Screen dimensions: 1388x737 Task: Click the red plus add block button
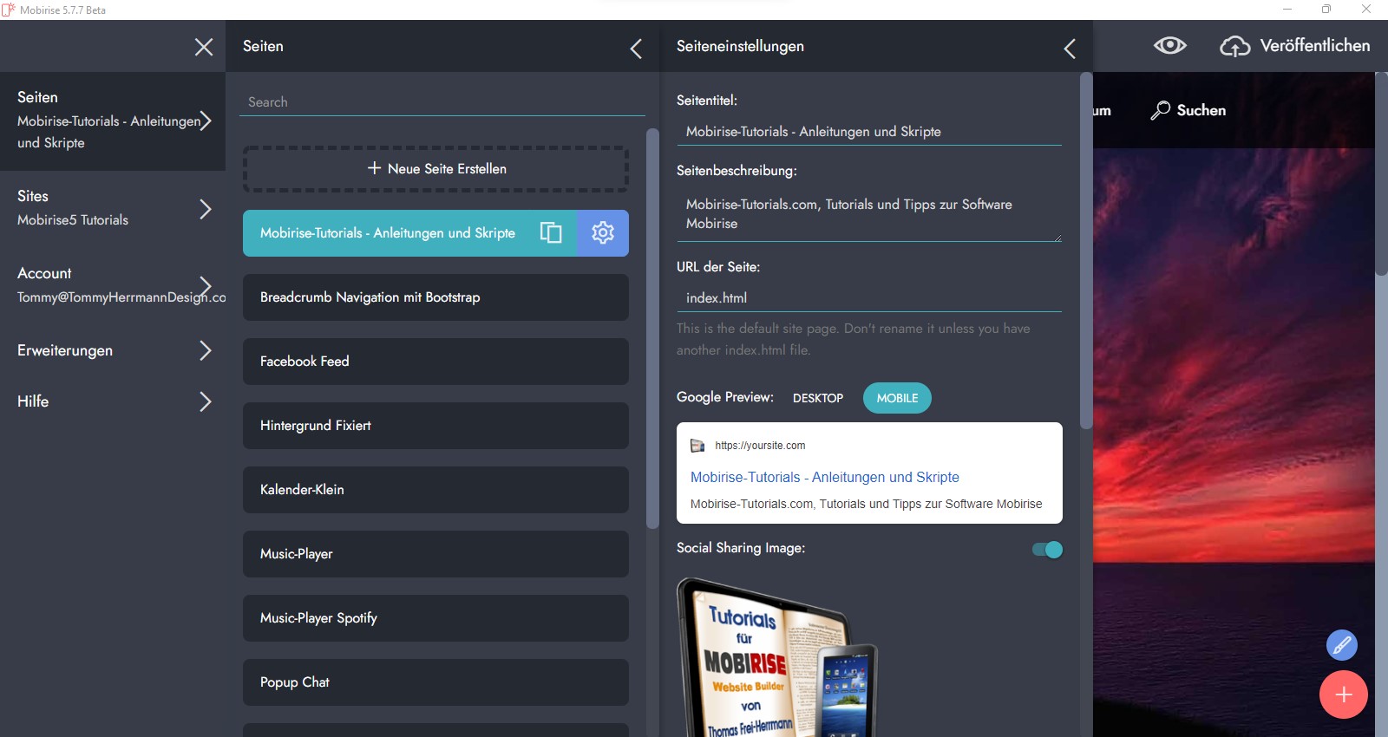click(1343, 695)
